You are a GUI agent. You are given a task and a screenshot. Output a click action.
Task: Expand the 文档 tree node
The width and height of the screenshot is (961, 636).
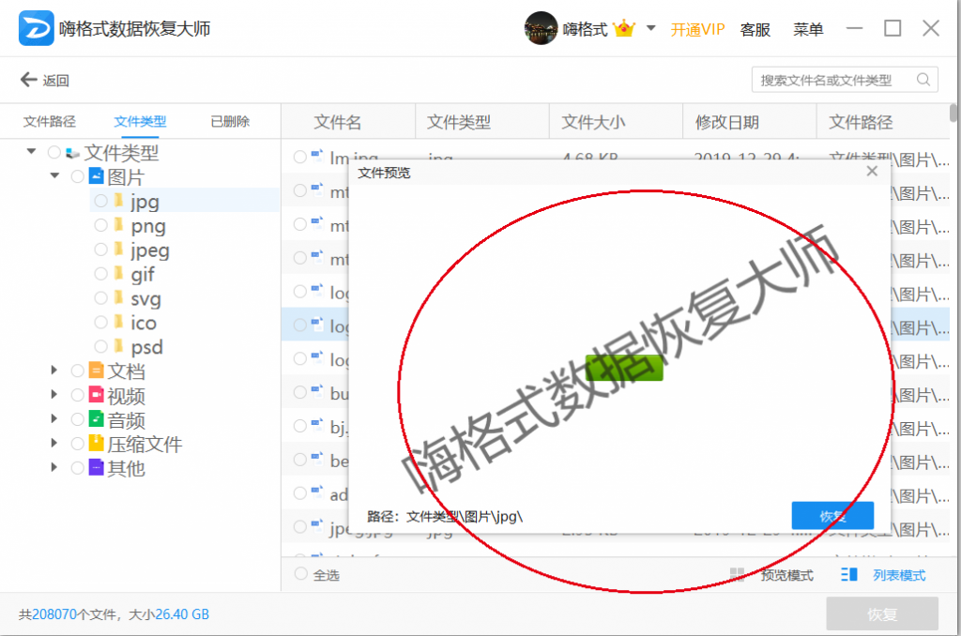click(53, 371)
